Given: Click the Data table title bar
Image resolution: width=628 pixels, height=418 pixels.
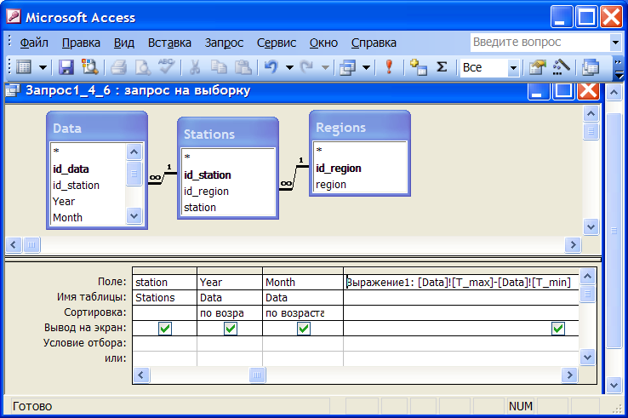Looking at the screenshot, I should (97, 128).
